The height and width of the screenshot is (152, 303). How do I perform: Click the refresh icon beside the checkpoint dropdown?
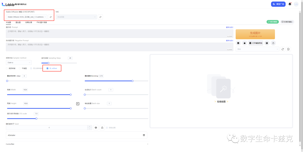(50, 17)
